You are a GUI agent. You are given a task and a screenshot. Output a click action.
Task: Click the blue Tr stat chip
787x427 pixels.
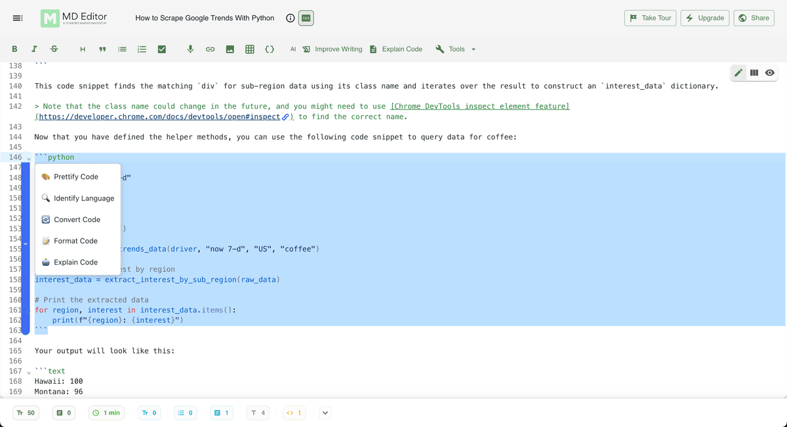point(150,413)
